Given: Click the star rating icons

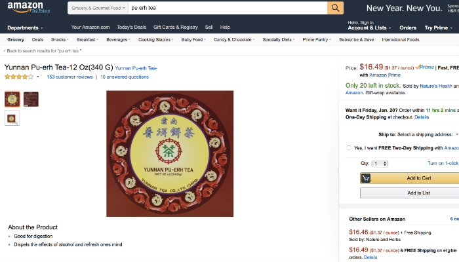Looking at the screenshot, I should 18,77.
